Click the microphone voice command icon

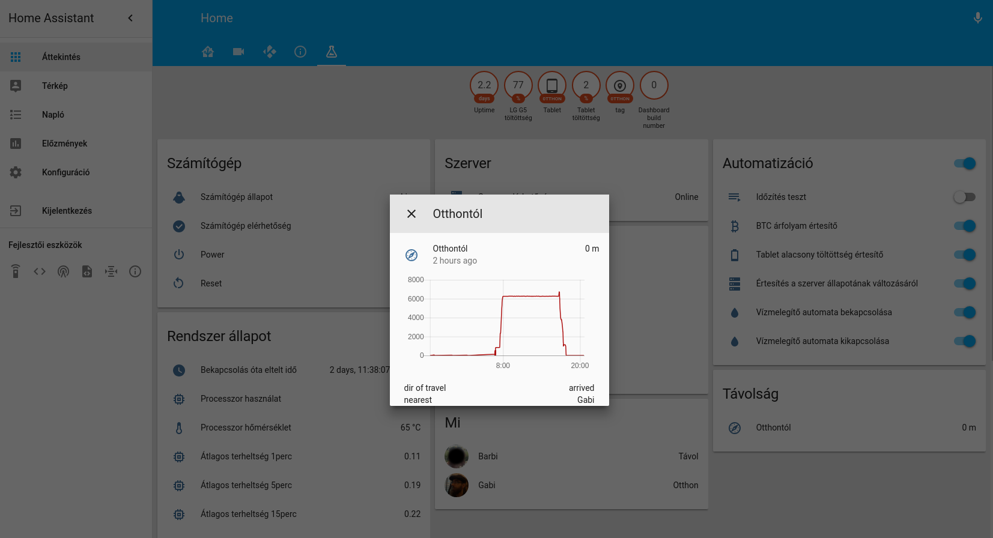pyautogui.click(x=977, y=18)
